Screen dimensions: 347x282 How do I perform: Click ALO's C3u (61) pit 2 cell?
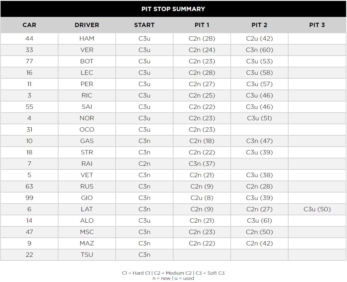(259, 220)
